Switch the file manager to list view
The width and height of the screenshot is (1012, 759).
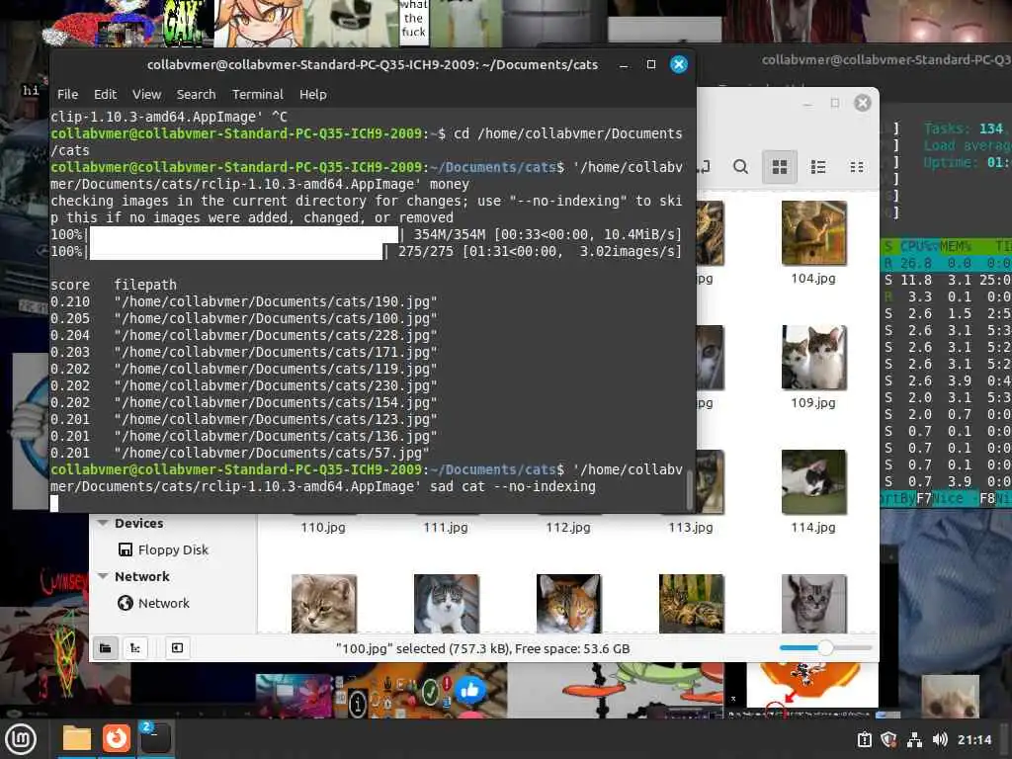click(x=818, y=167)
